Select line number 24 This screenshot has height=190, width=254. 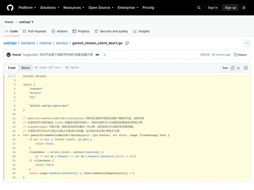click(14, 173)
